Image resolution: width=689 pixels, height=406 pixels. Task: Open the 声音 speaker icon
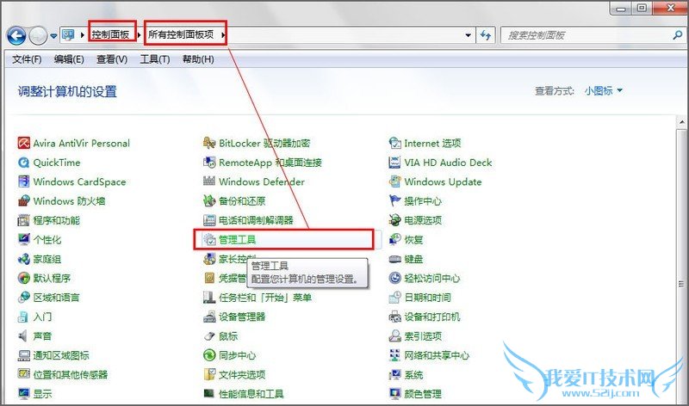tap(24, 335)
